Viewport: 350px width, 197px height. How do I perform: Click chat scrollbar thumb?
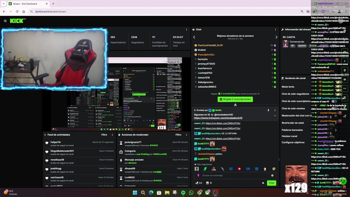point(279,159)
